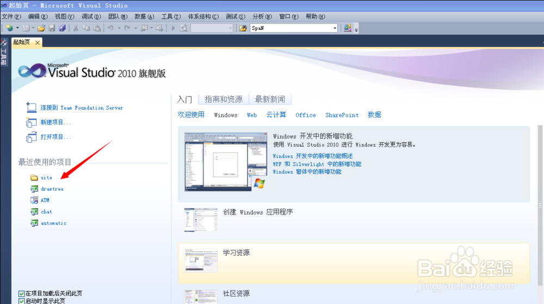Click the New Project toolbar icon
The width and height of the screenshot is (544, 304).
pos(10,28)
